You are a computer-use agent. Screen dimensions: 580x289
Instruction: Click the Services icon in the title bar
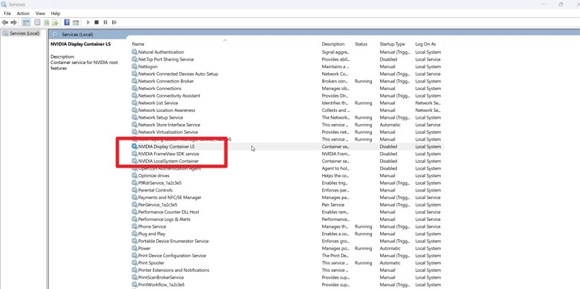4,5
